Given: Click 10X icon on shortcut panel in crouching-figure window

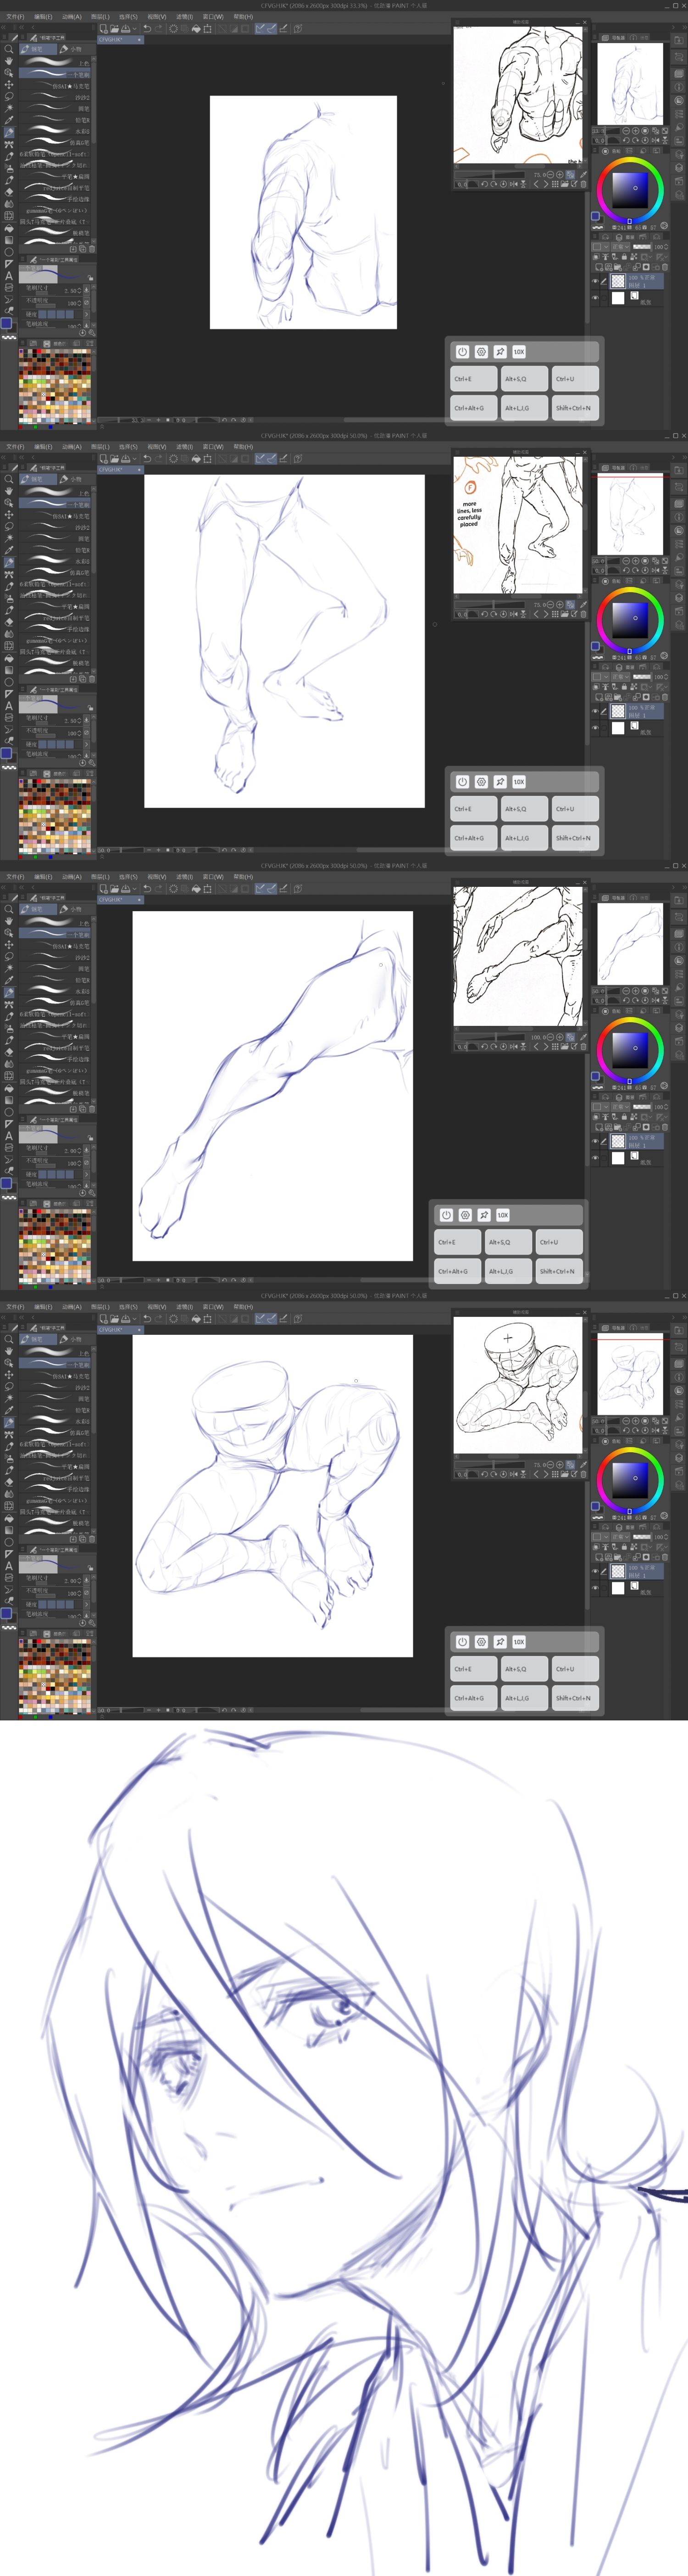Looking at the screenshot, I should pos(518,1641).
